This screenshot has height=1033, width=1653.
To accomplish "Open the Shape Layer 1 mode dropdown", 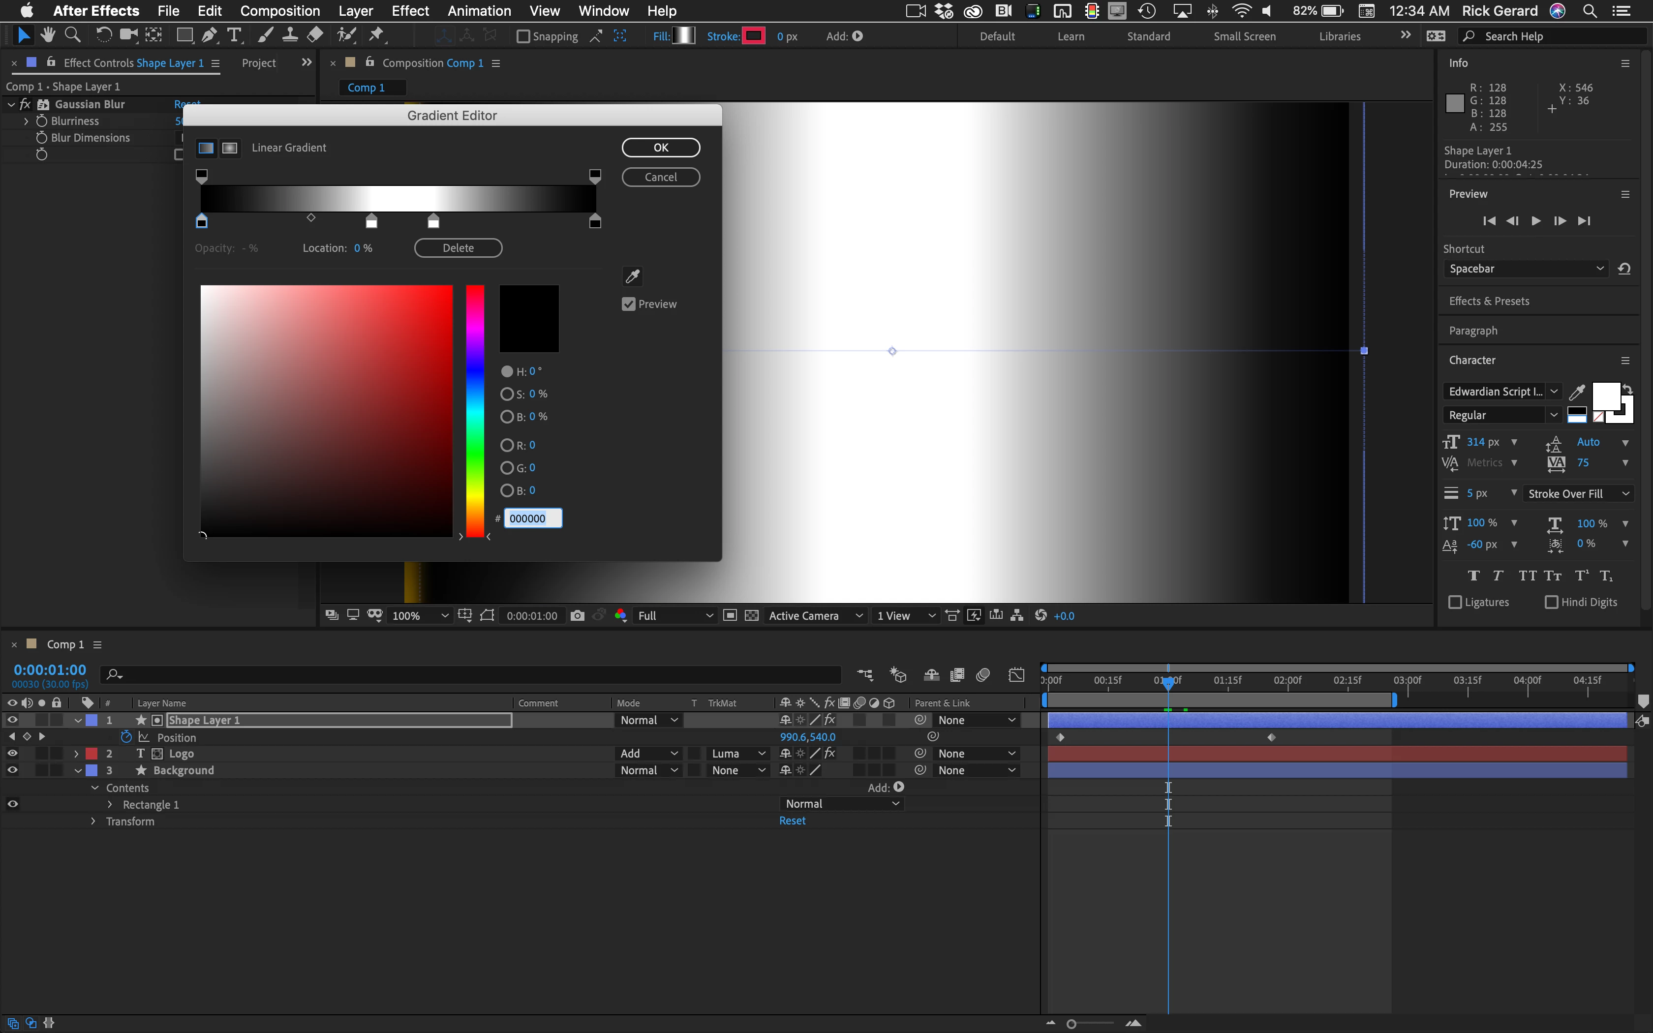I will tap(648, 720).
